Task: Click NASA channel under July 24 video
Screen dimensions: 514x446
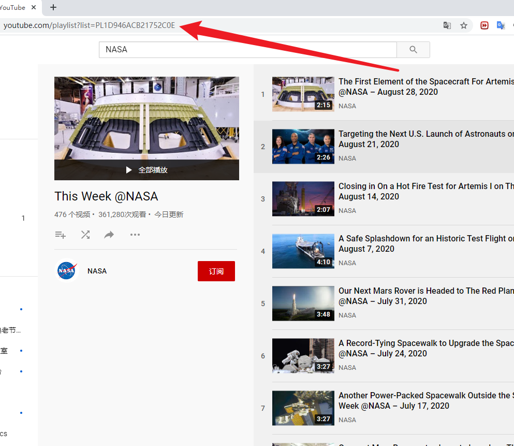Action: pyautogui.click(x=347, y=368)
